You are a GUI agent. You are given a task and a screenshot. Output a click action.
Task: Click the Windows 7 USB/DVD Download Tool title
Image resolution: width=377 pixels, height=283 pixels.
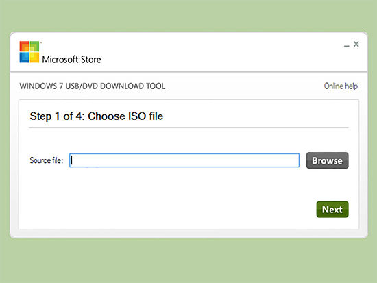click(93, 86)
